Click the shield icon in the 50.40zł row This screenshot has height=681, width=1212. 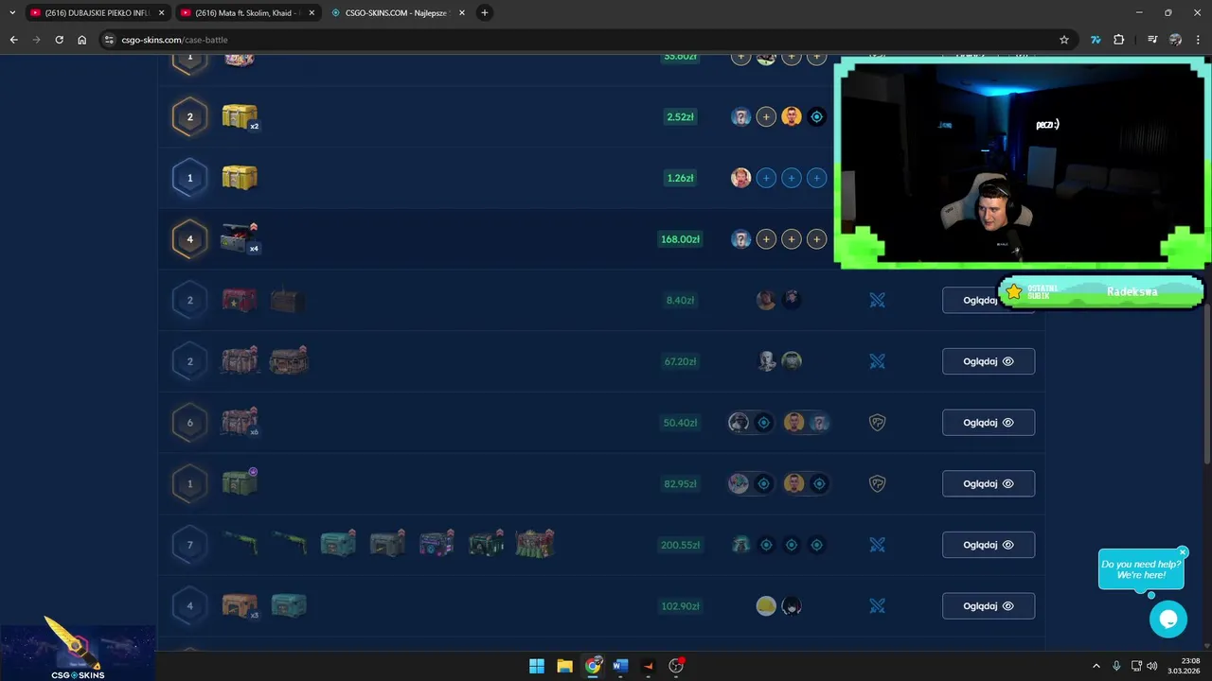877,423
